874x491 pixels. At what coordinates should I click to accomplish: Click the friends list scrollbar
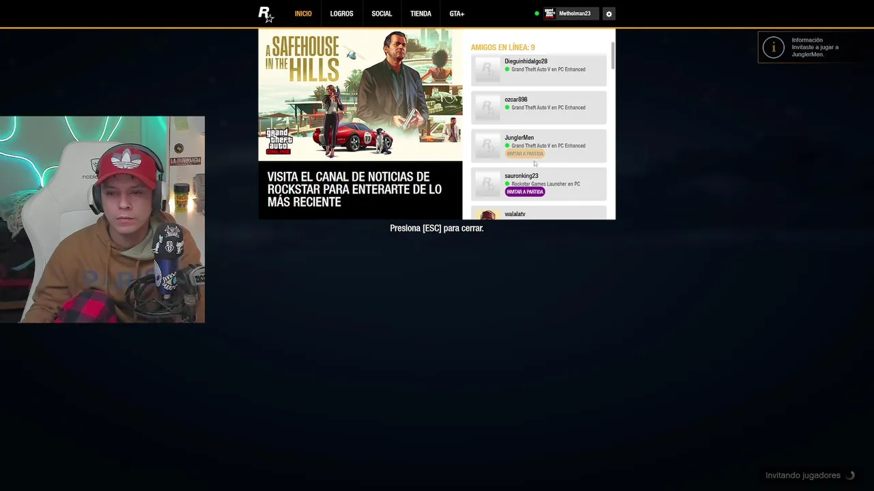click(x=612, y=55)
